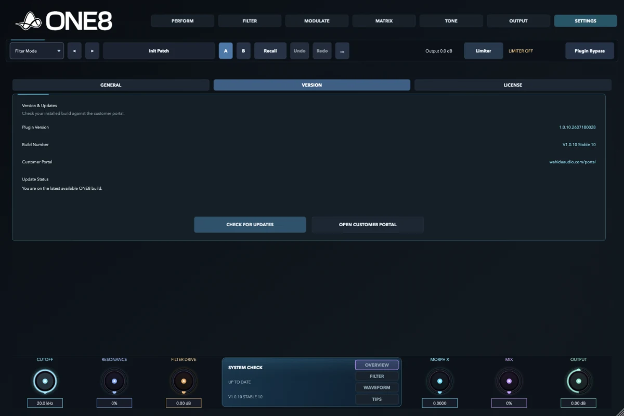Switch to the LICENSE settings tab

pos(513,85)
